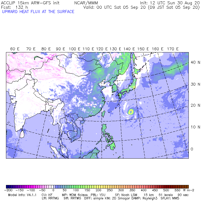Click the '100 E' longitude label

point(74,49)
